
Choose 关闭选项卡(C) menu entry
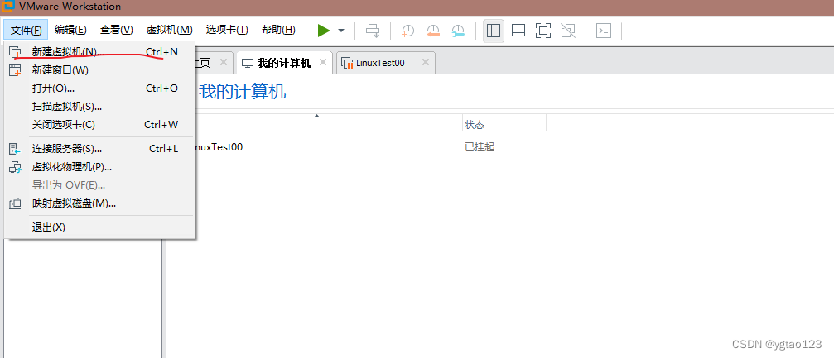pos(100,125)
